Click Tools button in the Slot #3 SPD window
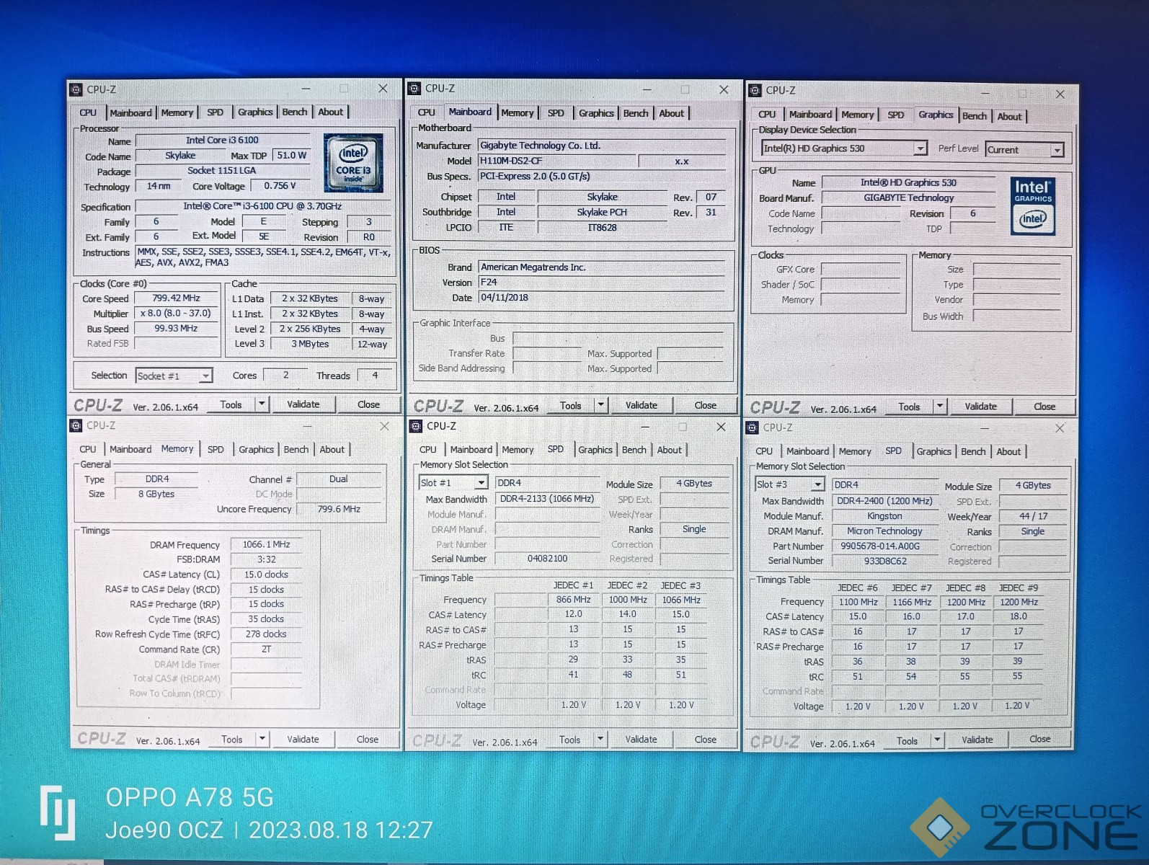Screen dimensions: 1149x865 [907, 741]
